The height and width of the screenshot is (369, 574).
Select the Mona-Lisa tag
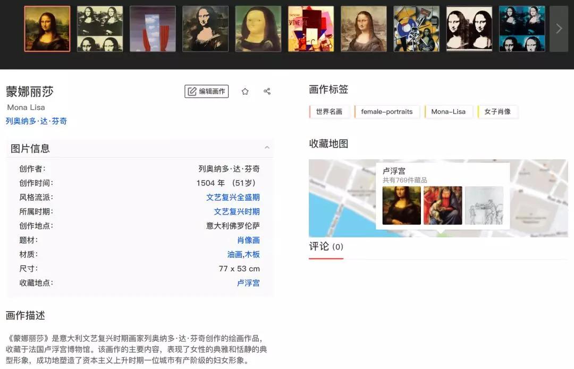pos(449,111)
